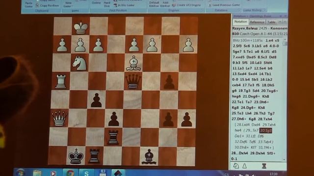Click variation move 30.Dh8+ in the notation

pyautogui.click(x=241, y=148)
